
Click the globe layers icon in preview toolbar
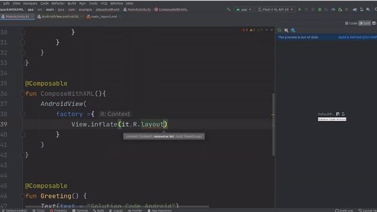[x=293, y=30]
